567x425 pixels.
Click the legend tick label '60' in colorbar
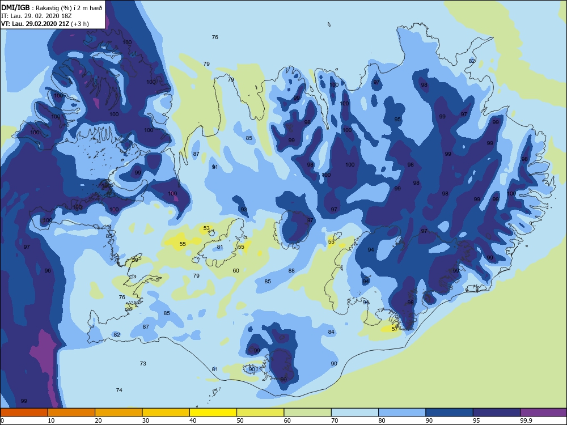pyautogui.click(x=287, y=420)
